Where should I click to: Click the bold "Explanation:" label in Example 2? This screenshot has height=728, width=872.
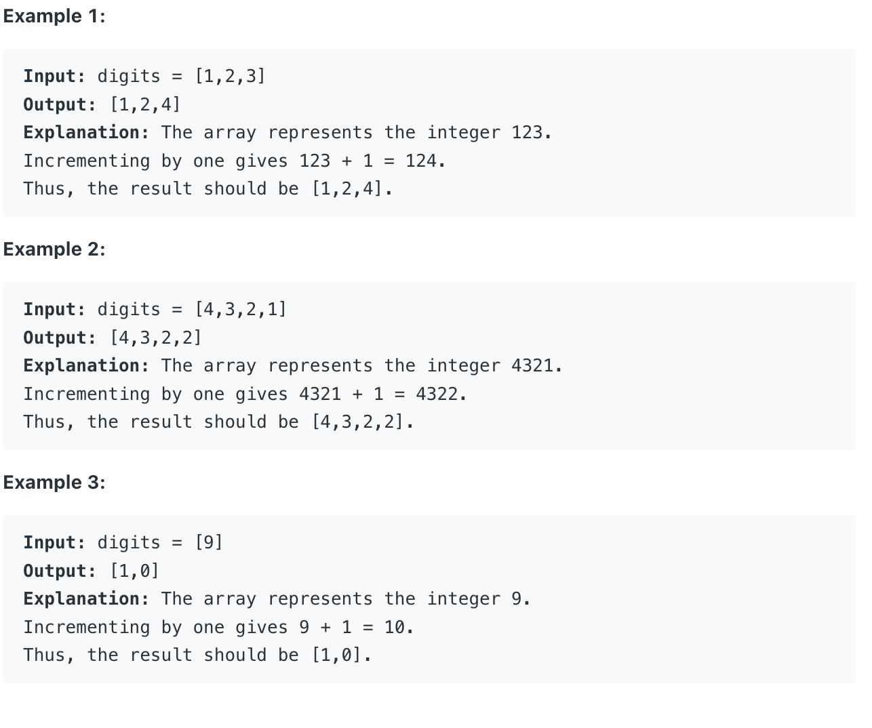click(86, 365)
